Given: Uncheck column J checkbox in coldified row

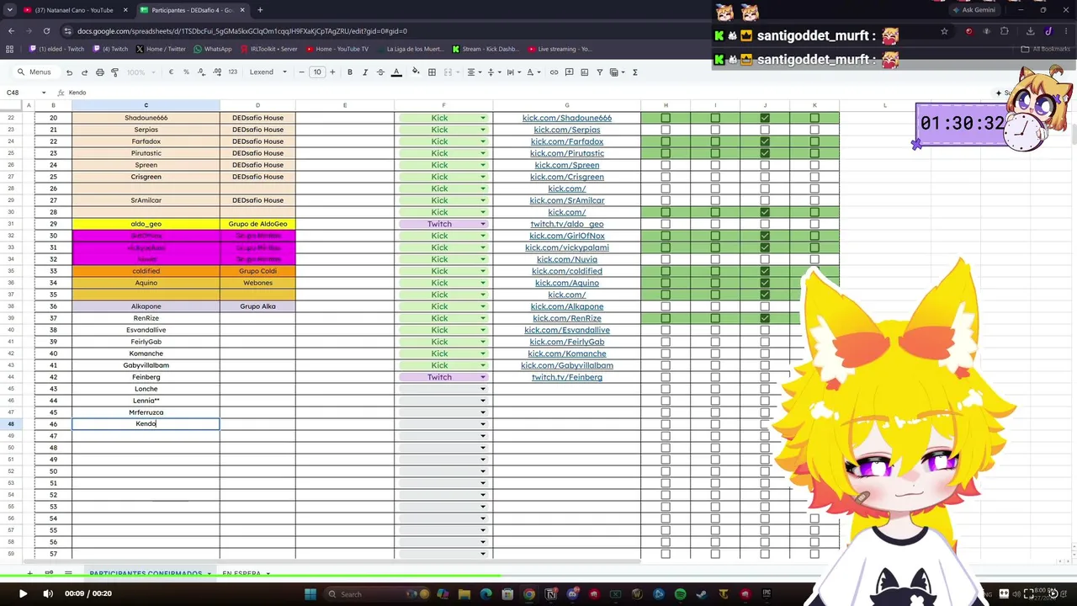Looking at the screenshot, I should [765, 271].
